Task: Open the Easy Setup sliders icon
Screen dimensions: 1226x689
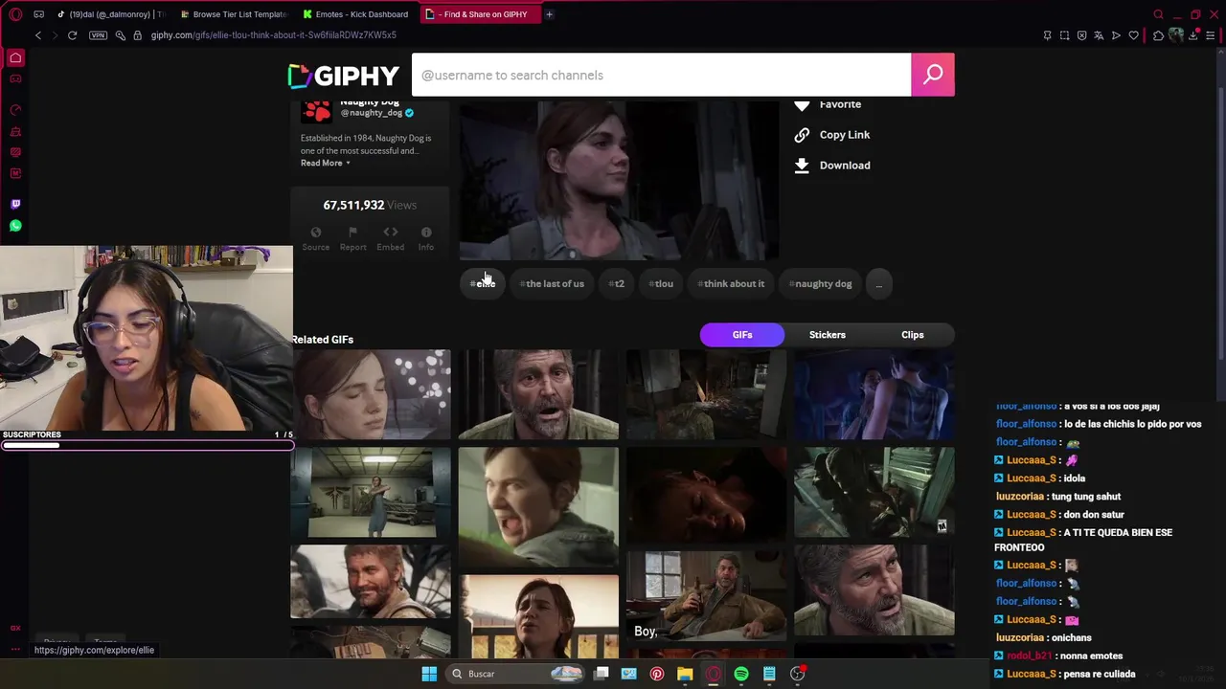Action: click(x=1211, y=35)
